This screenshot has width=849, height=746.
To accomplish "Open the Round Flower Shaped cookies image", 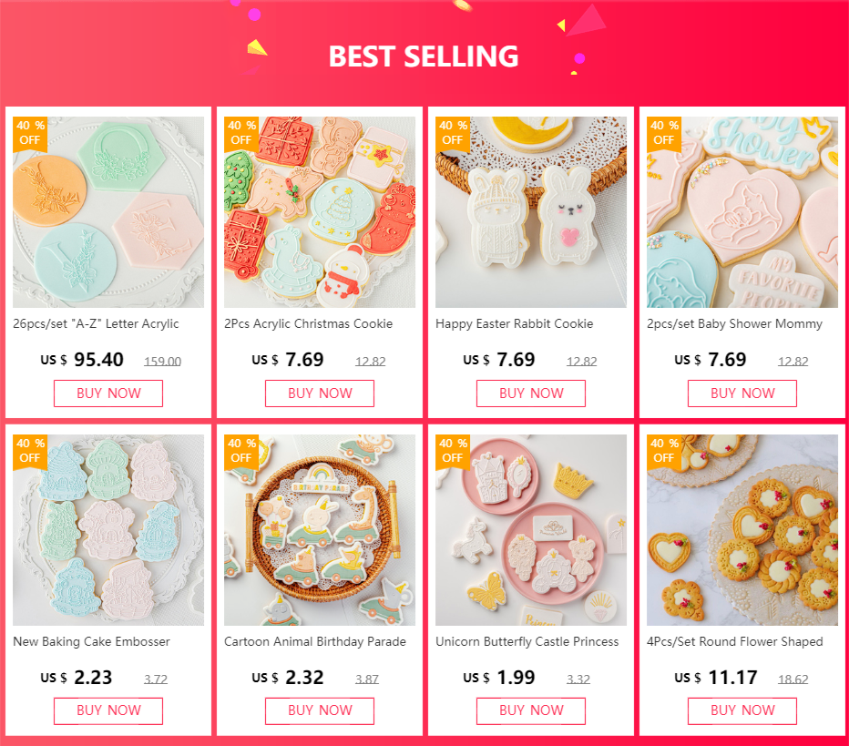I will click(742, 530).
